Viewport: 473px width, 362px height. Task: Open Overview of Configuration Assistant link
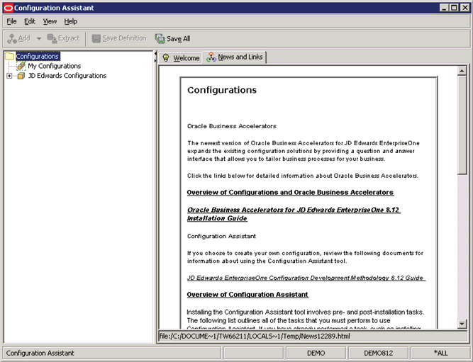[x=247, y=295]
